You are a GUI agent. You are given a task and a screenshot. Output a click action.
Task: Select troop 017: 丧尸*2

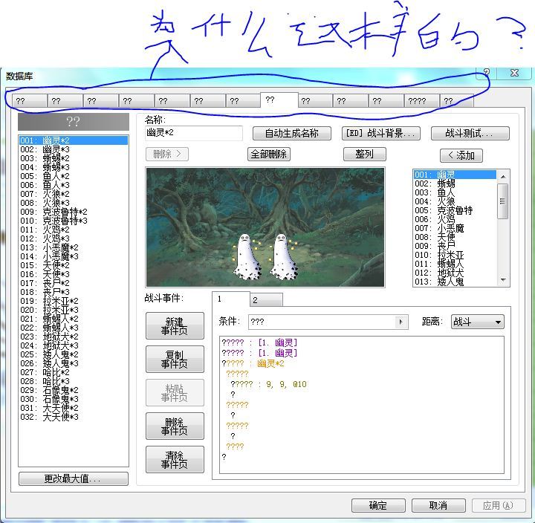(74, 283)
